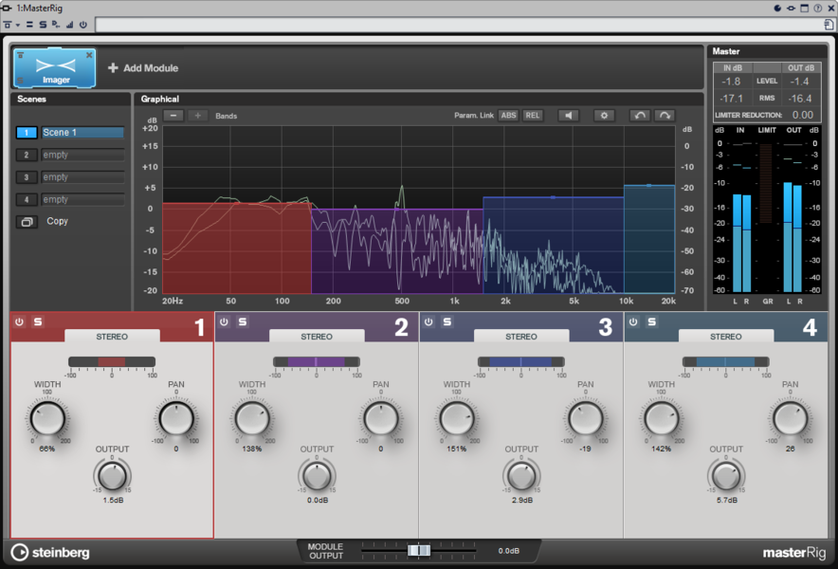Select scene number 3 button

pyautogui.click(x=27, y=177)
